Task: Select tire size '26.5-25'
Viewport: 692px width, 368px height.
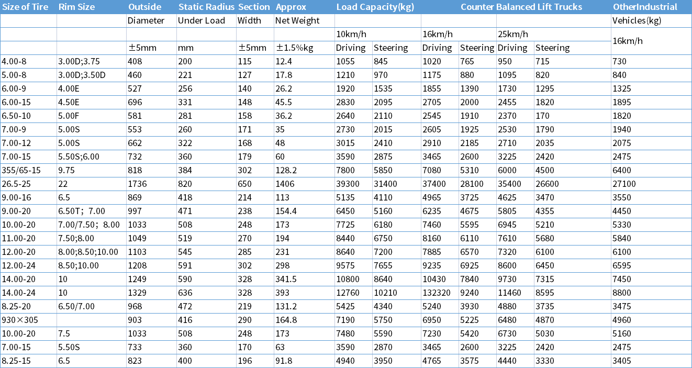Action: tap(17, 184)
